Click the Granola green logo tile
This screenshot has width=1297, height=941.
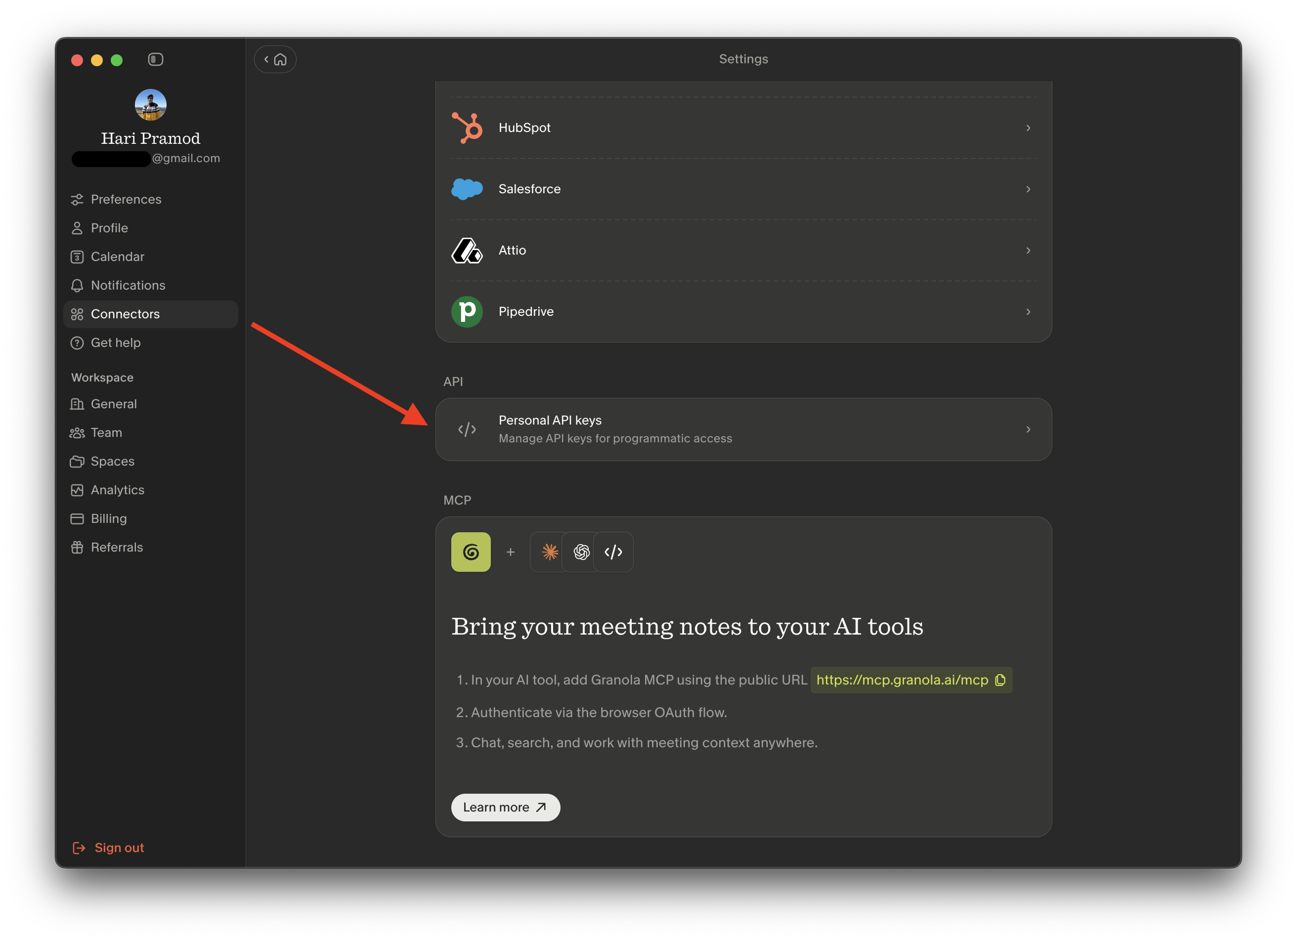pyautogui.click(x=471, y=552)
